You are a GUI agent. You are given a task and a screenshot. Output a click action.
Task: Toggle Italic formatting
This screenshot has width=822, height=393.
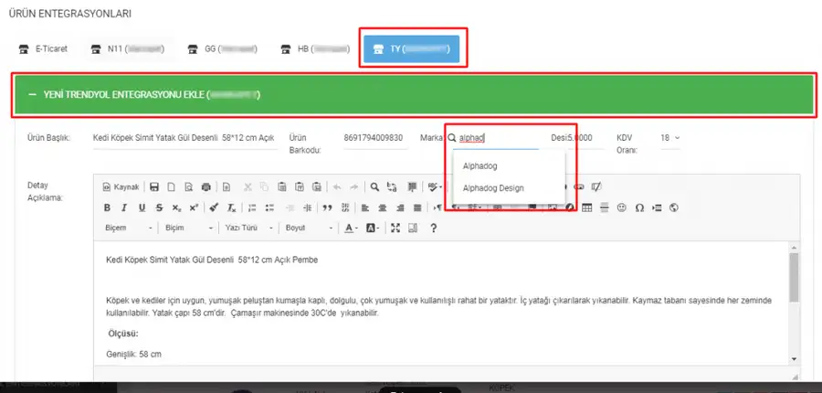124,207
